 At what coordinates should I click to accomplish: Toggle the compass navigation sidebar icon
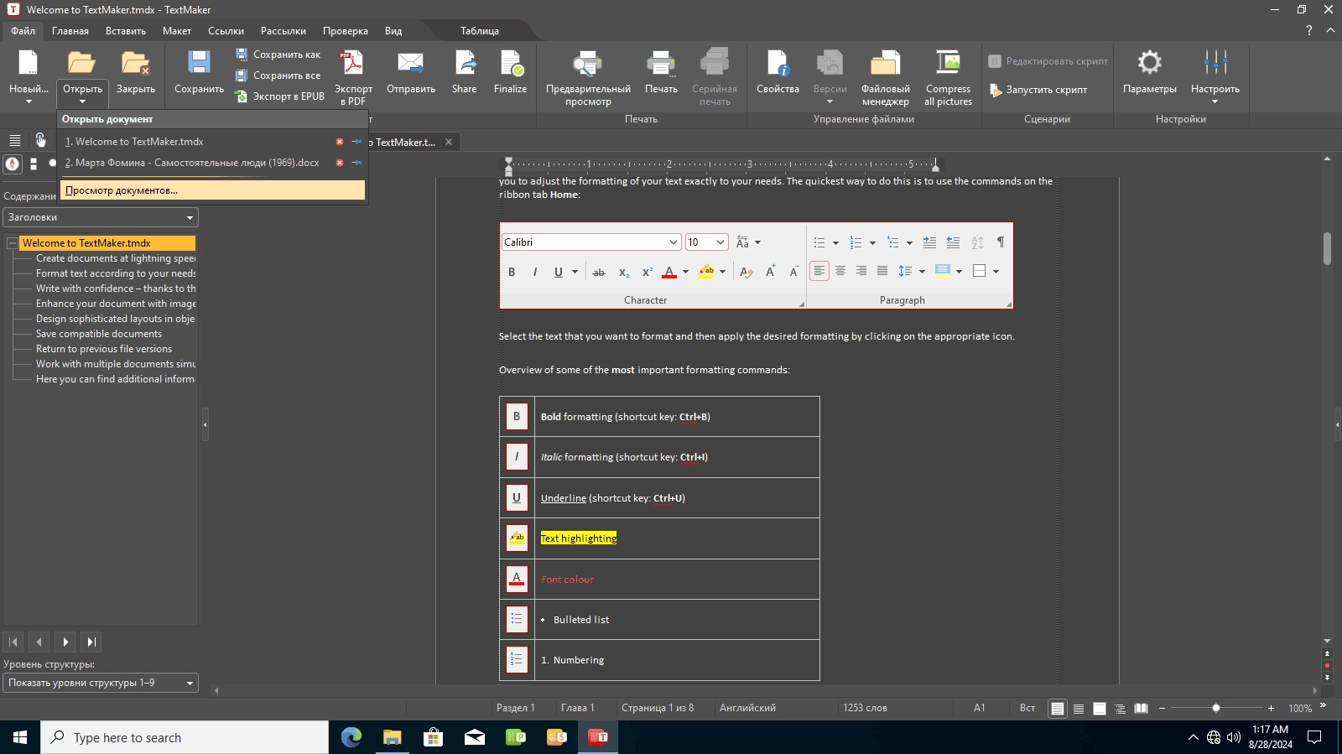[x=12, y=164]
